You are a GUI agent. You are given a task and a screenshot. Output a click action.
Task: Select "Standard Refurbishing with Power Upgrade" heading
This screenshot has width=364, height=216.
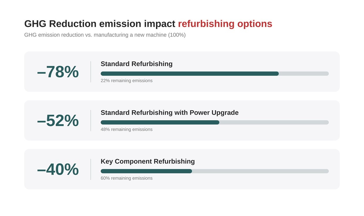point(169,113)
